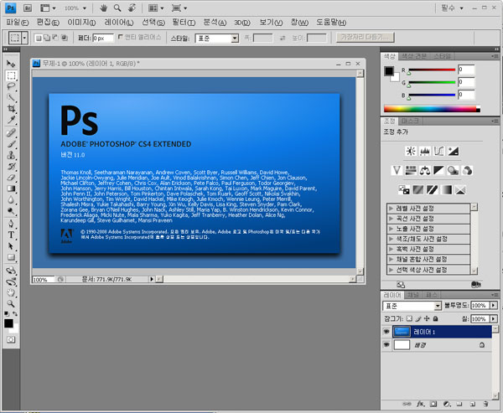Select the 3D Orbit camera tool
Image resolution: width=503 pixels, height=413 pixels.
pos(11,281)
